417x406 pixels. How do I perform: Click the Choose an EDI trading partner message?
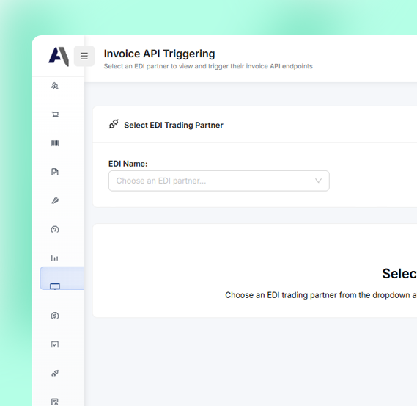321,295
